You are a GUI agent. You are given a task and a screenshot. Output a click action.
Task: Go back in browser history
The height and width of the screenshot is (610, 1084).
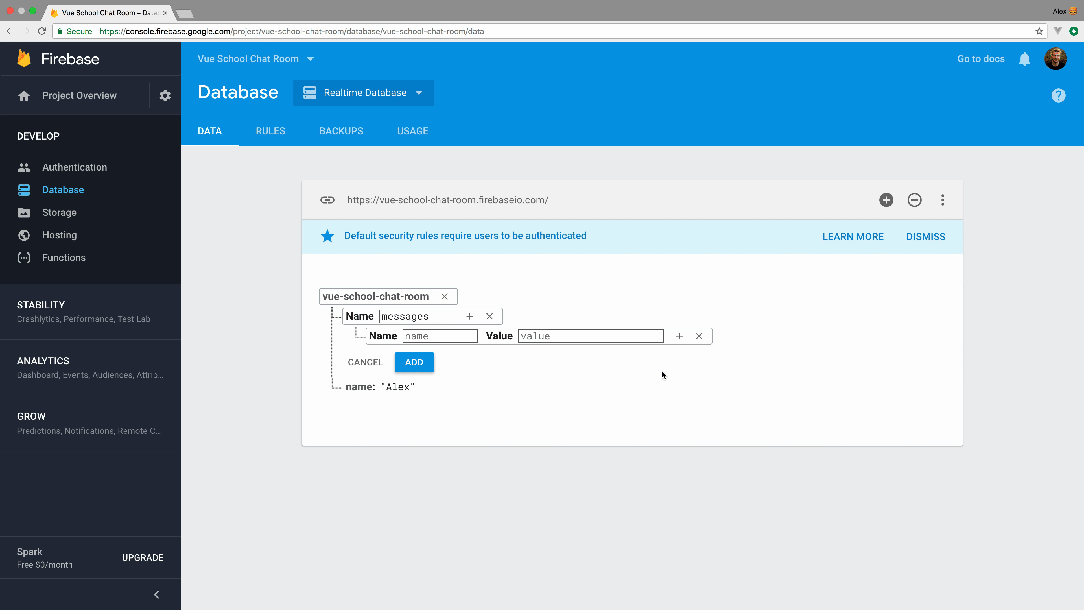click(10, 31)
